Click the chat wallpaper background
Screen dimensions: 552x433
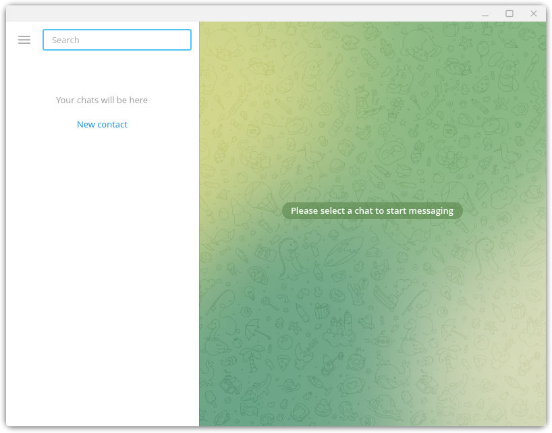click(x=372, y=324)
